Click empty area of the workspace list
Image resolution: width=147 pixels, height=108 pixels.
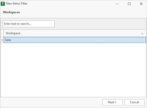73,70
